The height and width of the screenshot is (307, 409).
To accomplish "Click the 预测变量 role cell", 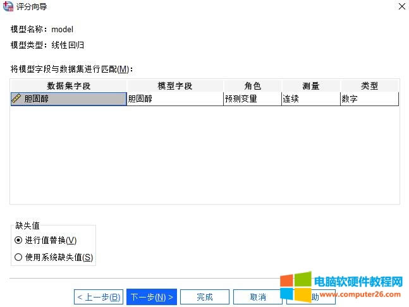I will [252, 99].
